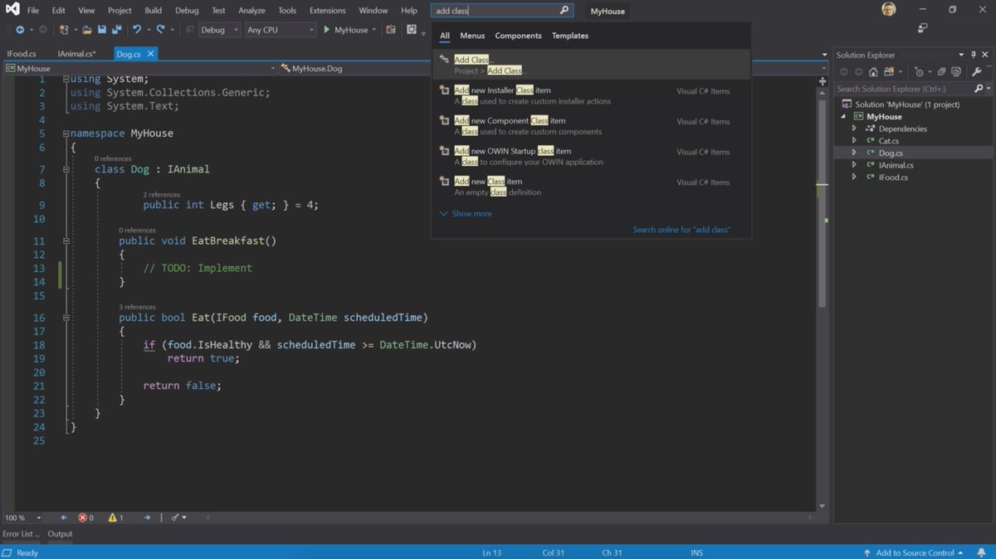Click the notifications bell in status bar
Image resolution: width=996 pixels, height=559 pixels.
pos(981,552)
